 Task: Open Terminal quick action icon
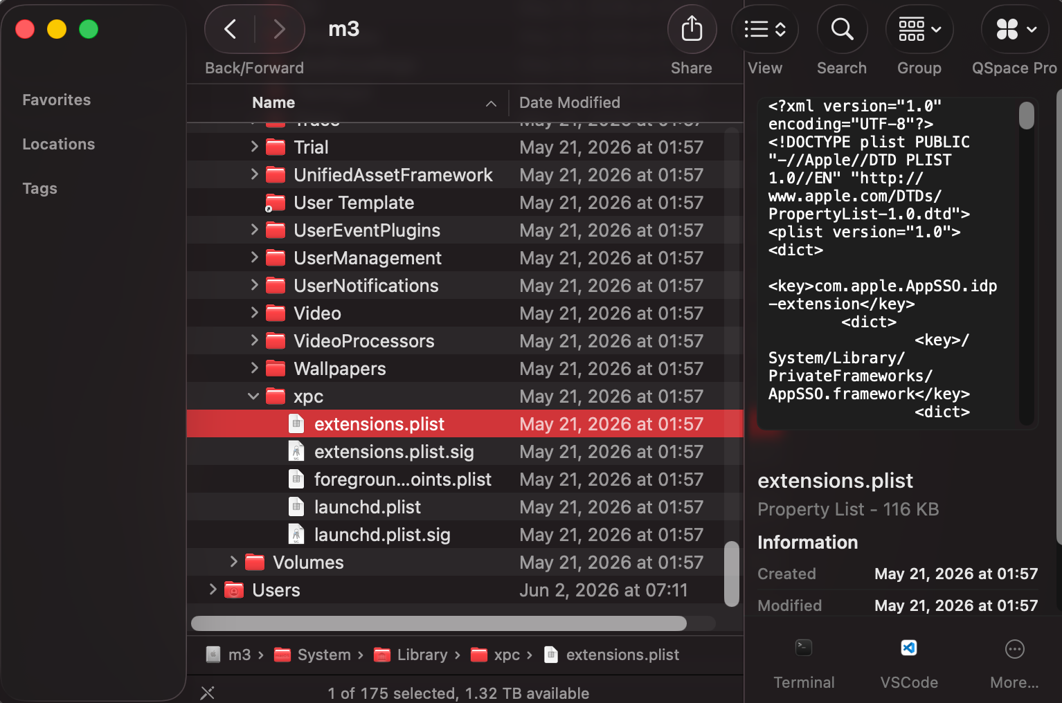(x=804, y=648)
